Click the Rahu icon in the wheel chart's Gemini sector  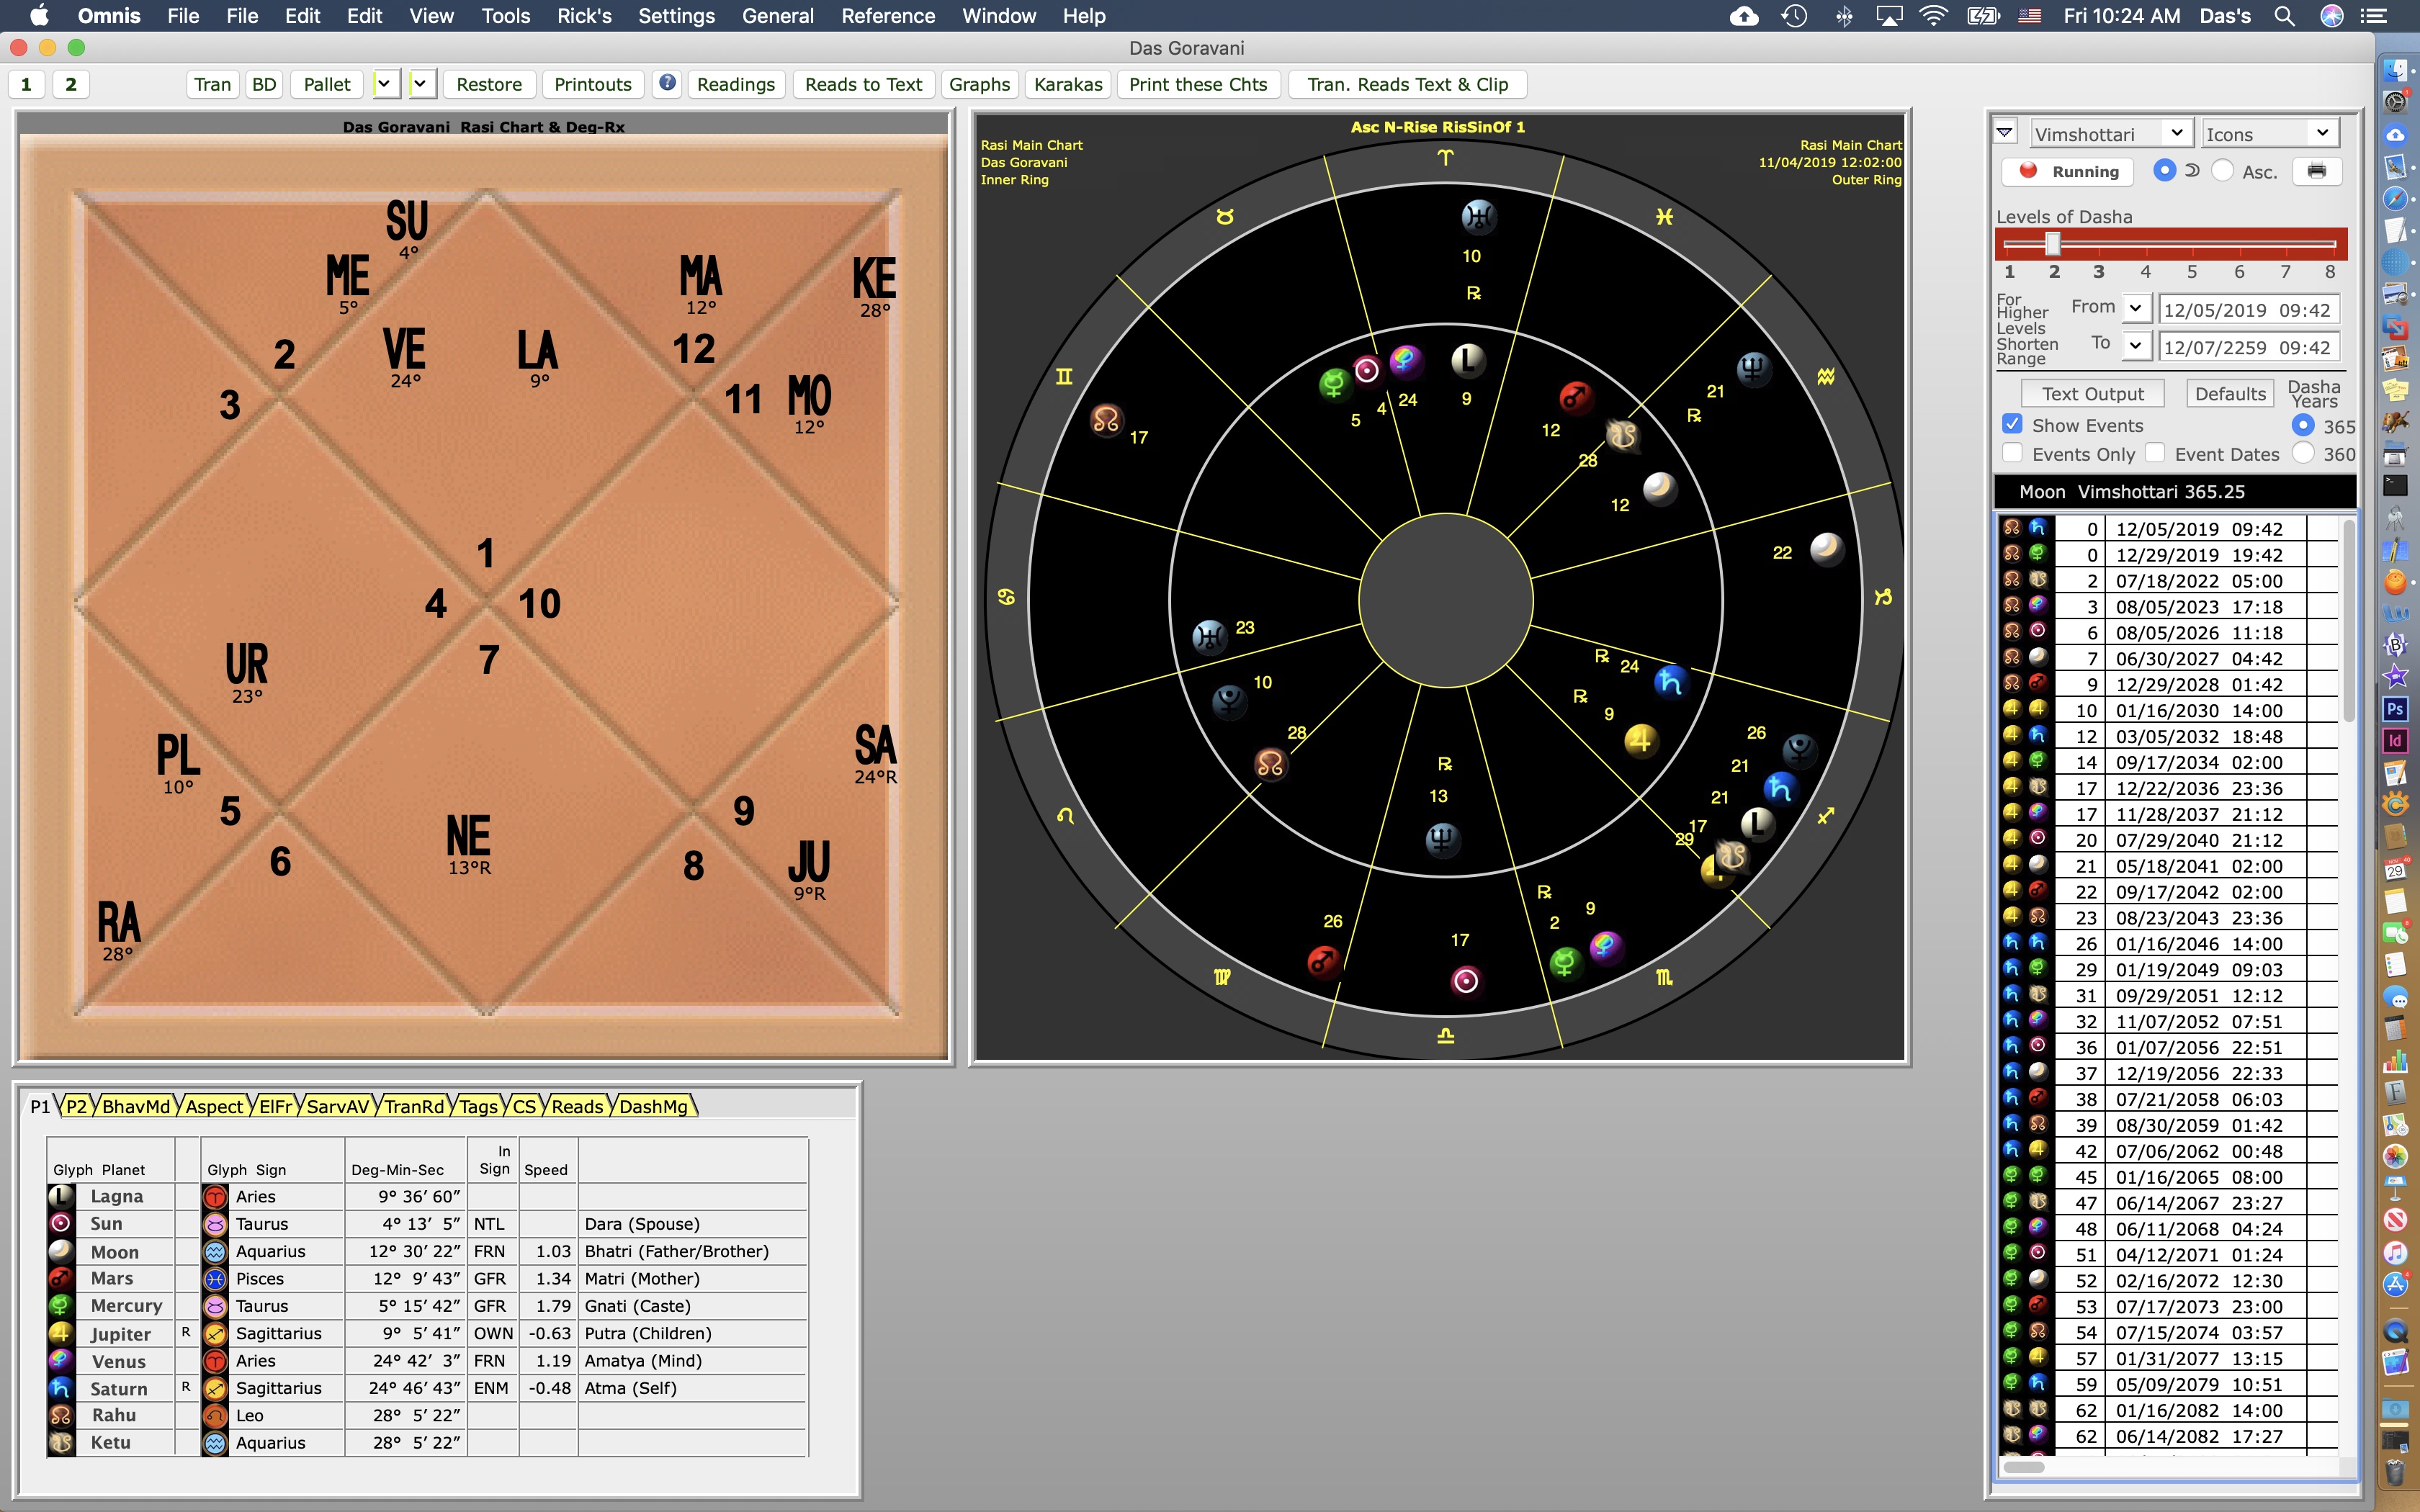point(1106,420)
